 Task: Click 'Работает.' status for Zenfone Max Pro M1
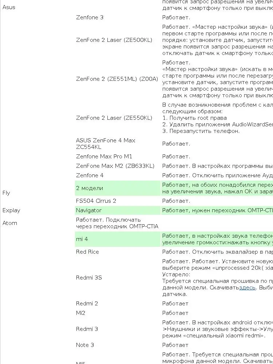point(176,157)
